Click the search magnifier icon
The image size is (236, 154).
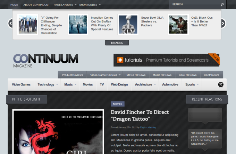(x=222, y=4)
